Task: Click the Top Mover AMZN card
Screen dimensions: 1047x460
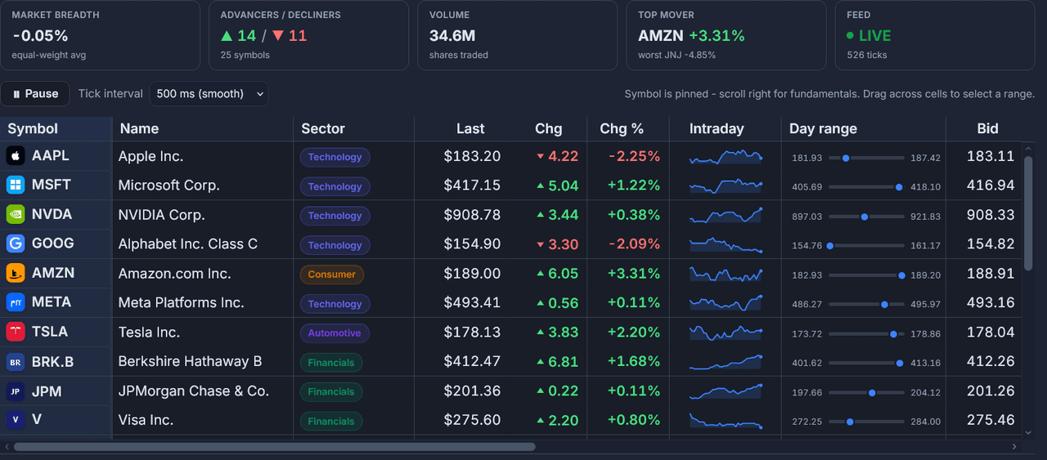Action: coord(726,35)
